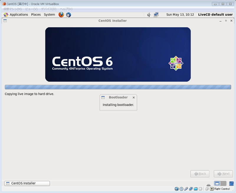The width and height of the screenshot is (236, 193).
Task: Click the VirtualBox network adapters status icon
Action: tap(191, 189)
